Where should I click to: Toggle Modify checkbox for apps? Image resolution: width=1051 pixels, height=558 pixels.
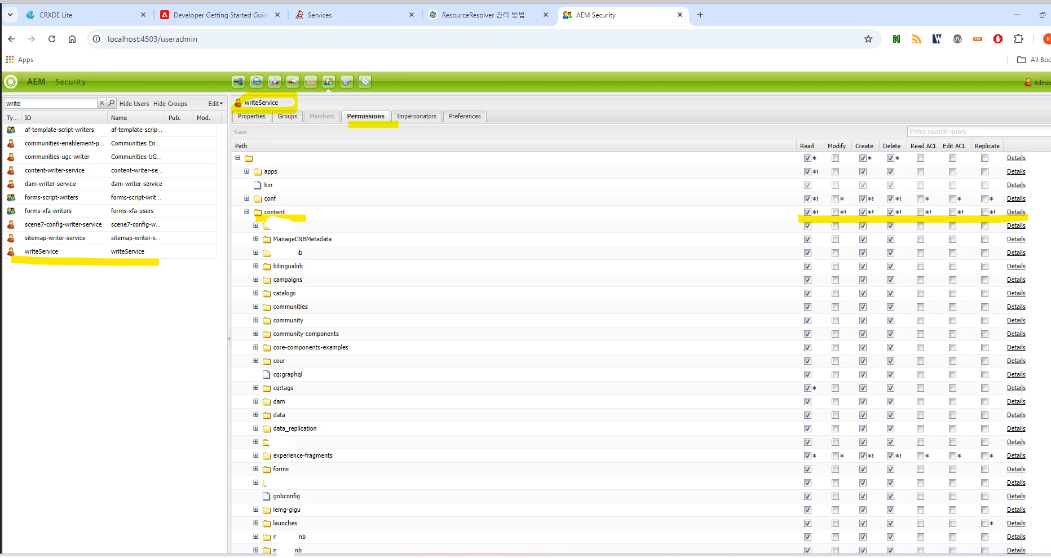click(x=835, y=171)
